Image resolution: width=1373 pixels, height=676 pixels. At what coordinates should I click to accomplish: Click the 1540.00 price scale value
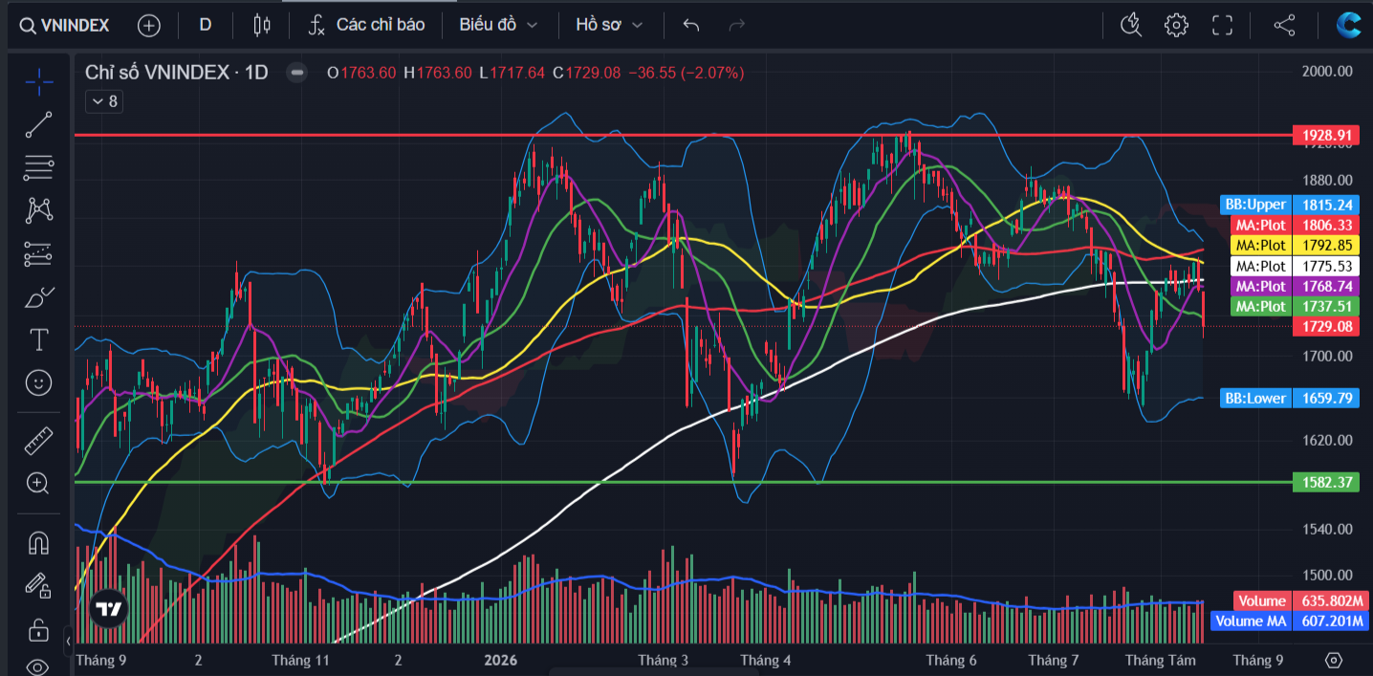(x=1327, y=529)
